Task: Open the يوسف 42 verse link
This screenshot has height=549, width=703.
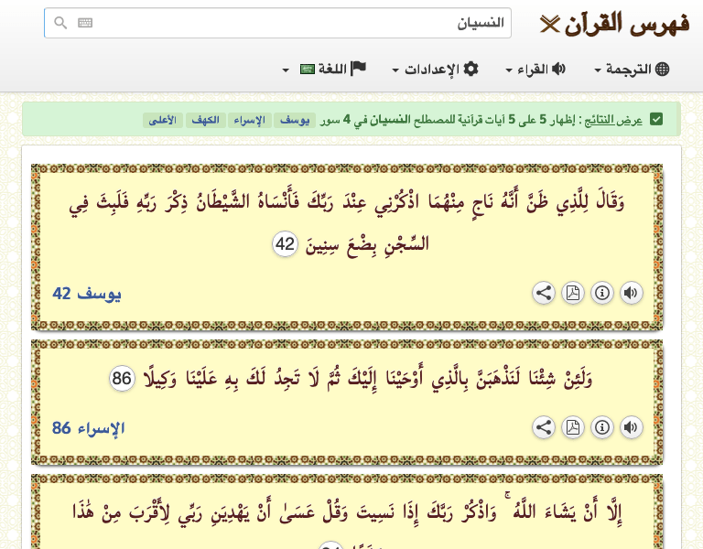Action: pyautogui.click(x=87, y=294)
